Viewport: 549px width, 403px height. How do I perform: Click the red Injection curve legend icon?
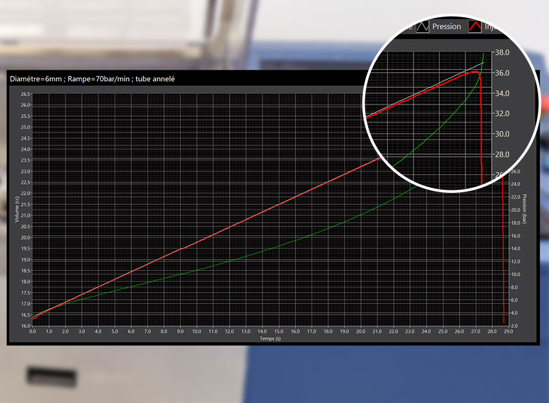[x=474, y=26]
